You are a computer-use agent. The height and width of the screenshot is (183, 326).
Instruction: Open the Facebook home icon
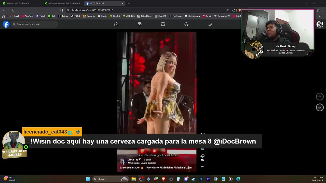[116, 24]
